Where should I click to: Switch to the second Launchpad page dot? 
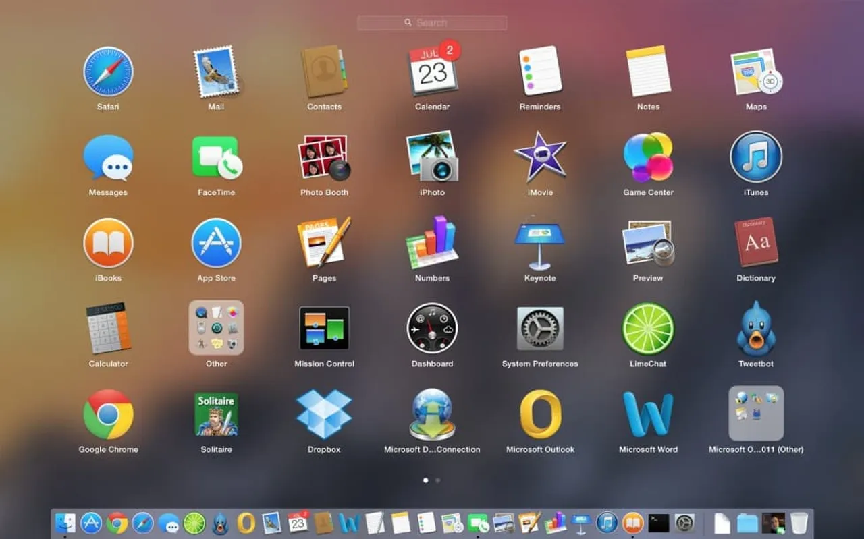438,480
